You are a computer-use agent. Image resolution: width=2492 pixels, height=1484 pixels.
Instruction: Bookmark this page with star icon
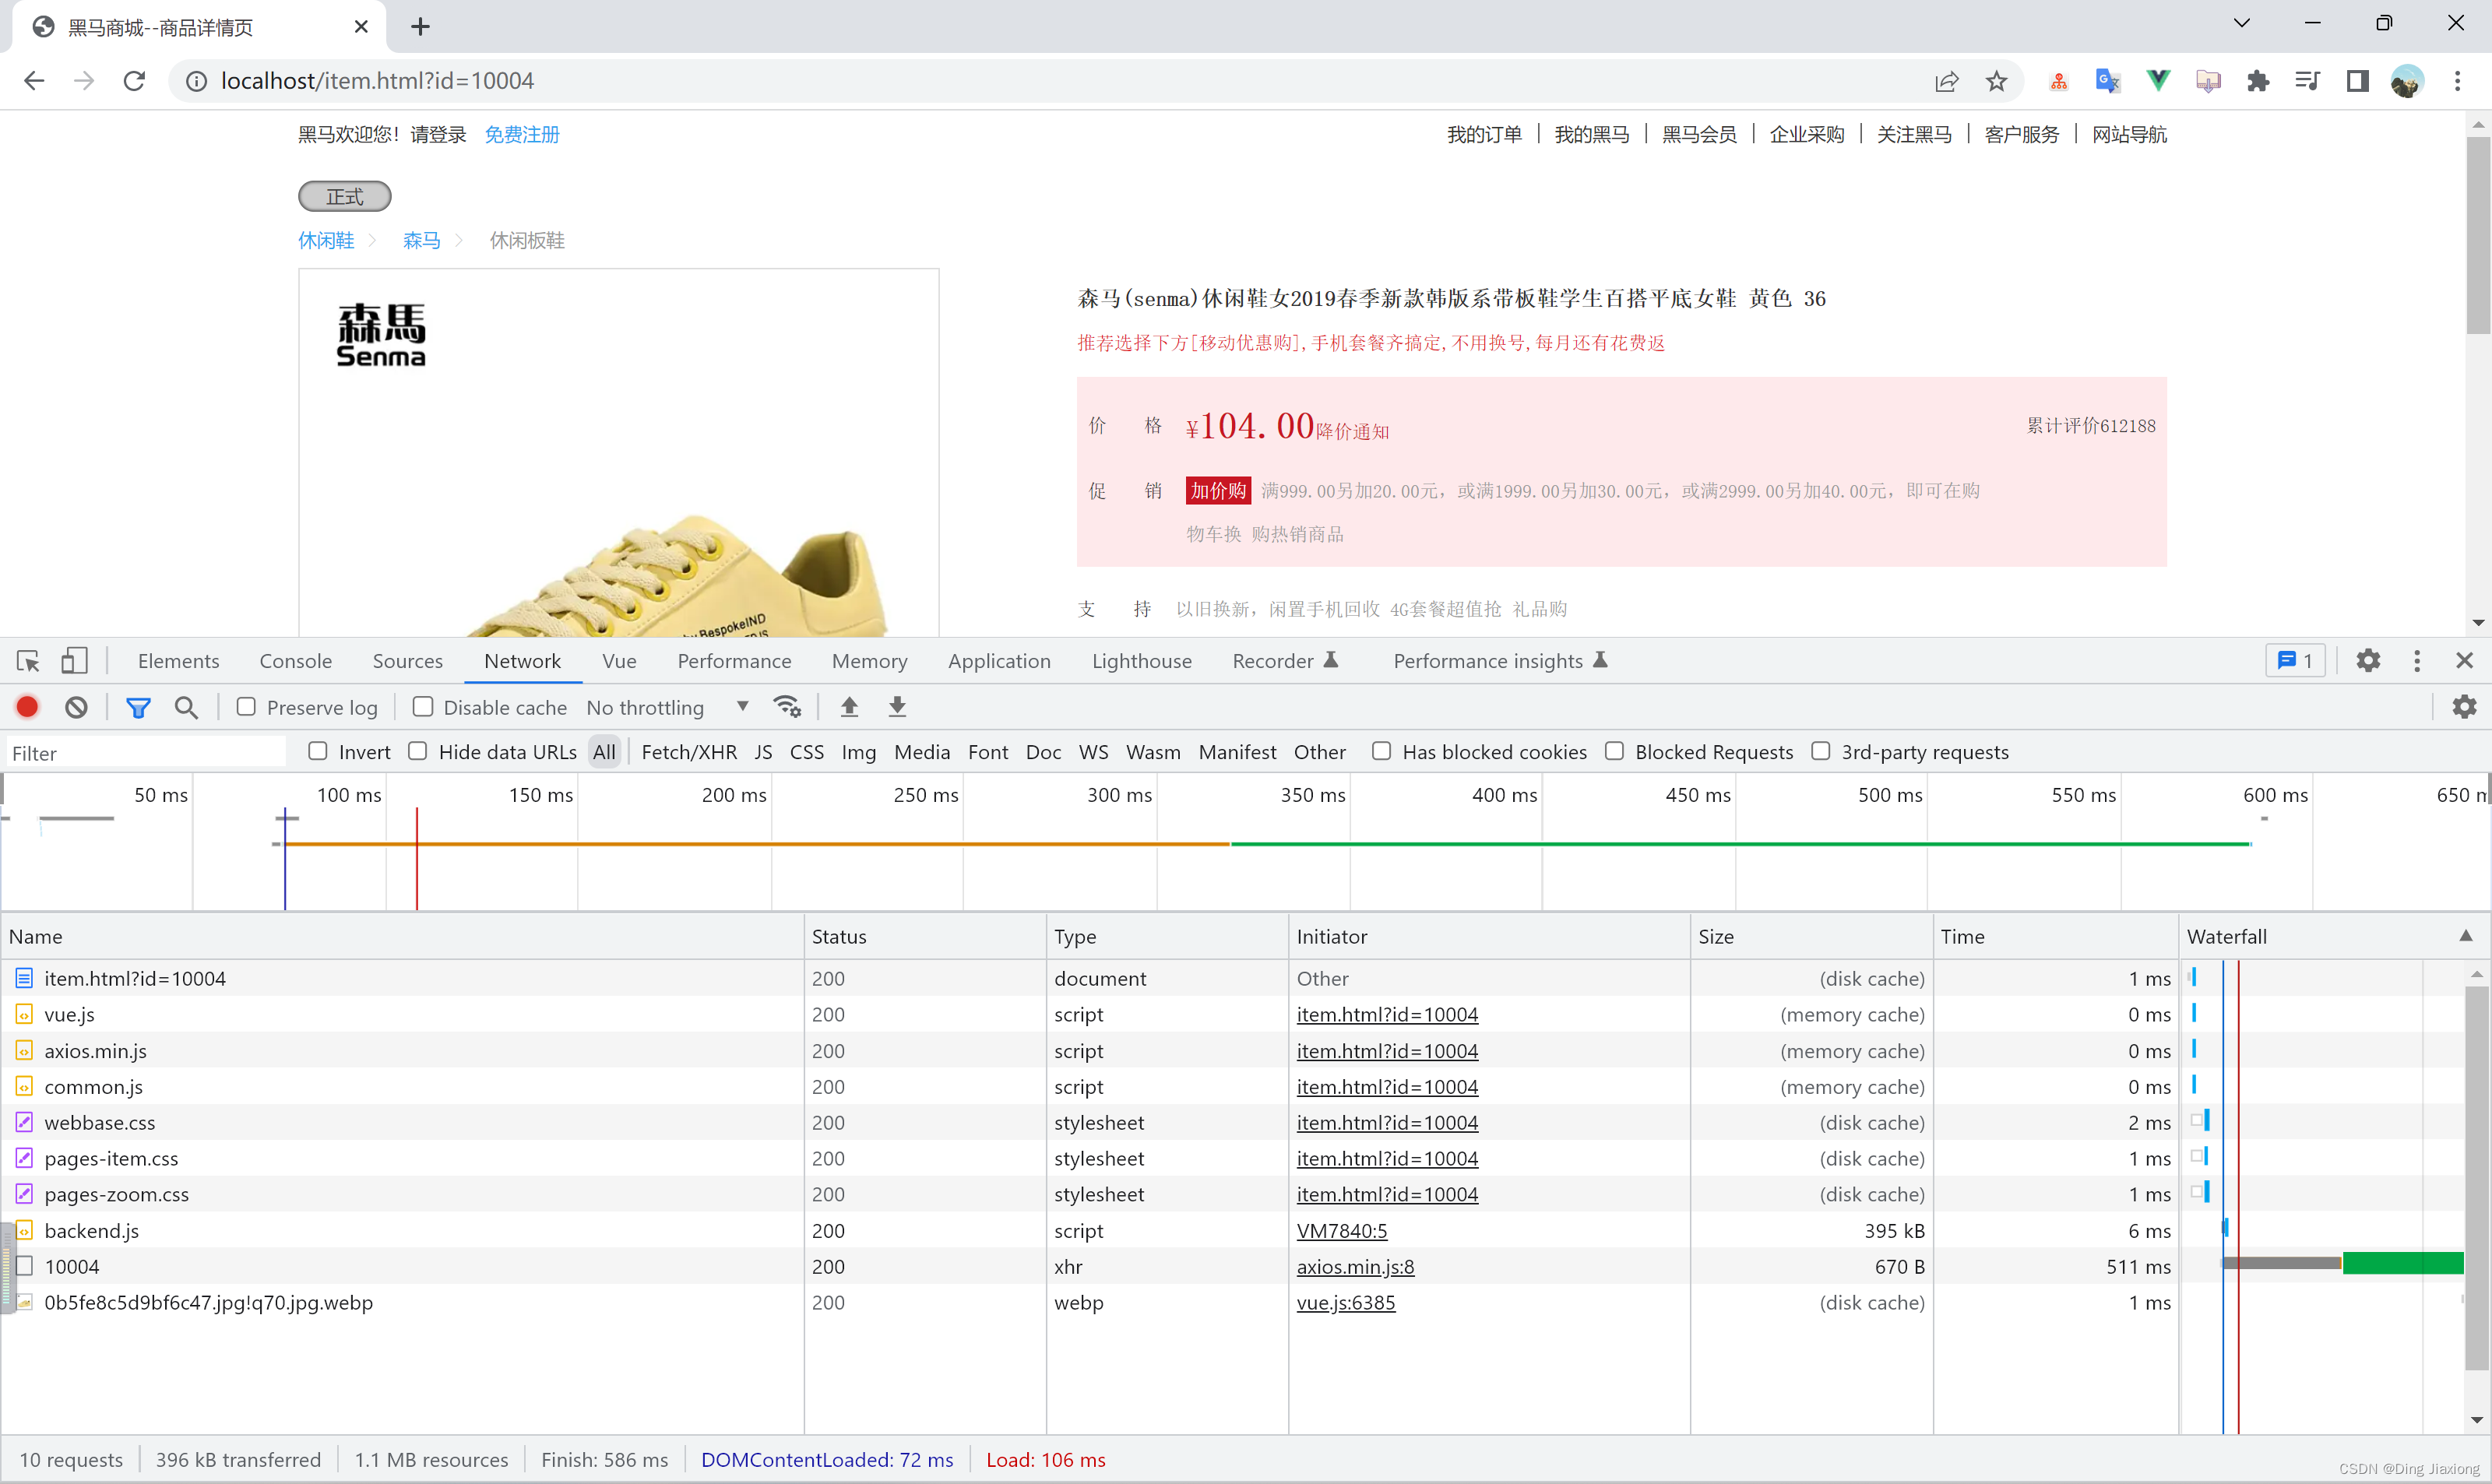click(1996, 81)
